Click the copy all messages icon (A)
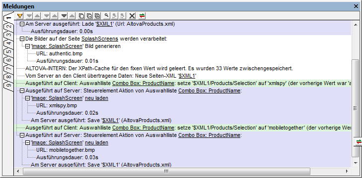This screenshot has width=362, height=178. (x=97, y=16)
